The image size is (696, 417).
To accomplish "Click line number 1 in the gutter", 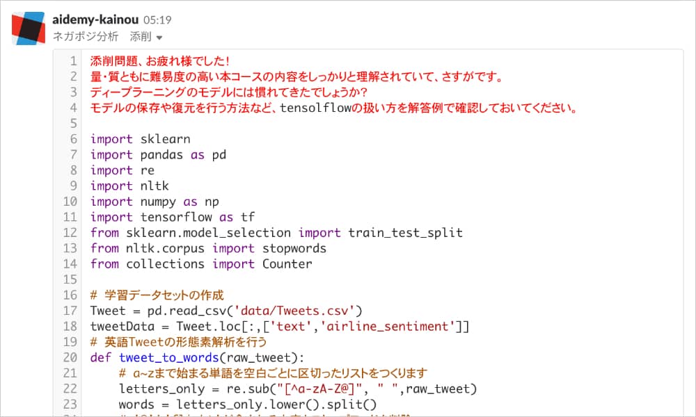I will (72, 61).
